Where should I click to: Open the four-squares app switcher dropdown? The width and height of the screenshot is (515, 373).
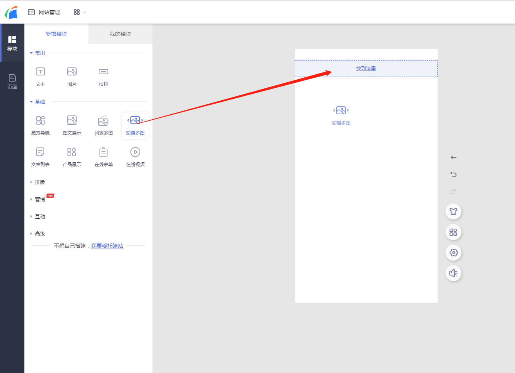80,12
